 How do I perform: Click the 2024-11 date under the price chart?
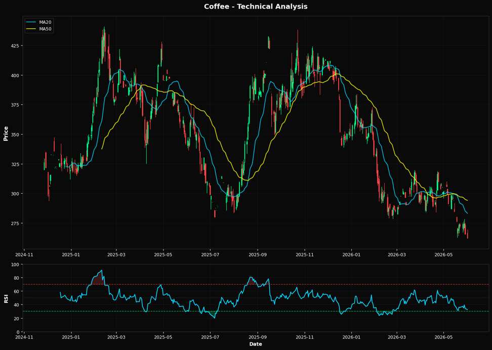point(24,255)
